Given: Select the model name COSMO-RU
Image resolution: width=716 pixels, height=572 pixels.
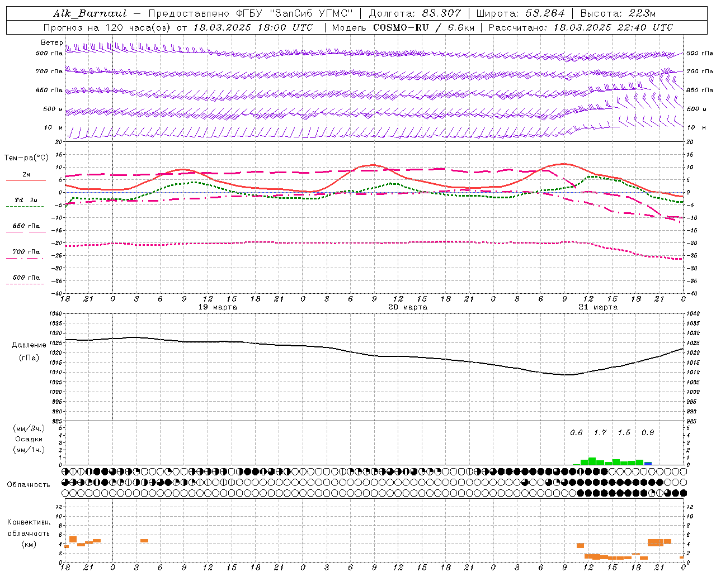Looking at the screenshot, I should (x=402, y=27).
